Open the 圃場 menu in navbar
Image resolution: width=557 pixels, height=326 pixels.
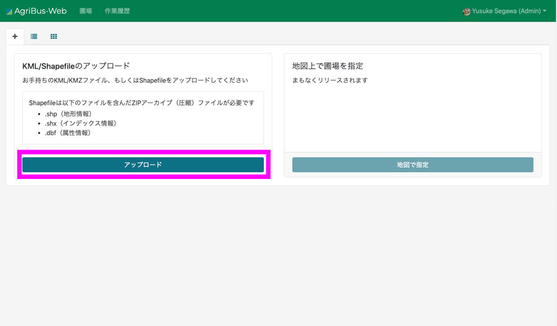[85, 11]
